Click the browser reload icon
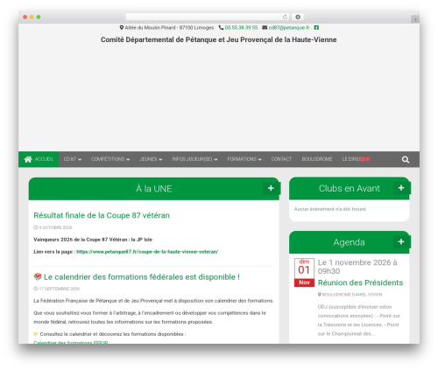Screen dimensions: 438x370 coord(285,17)
